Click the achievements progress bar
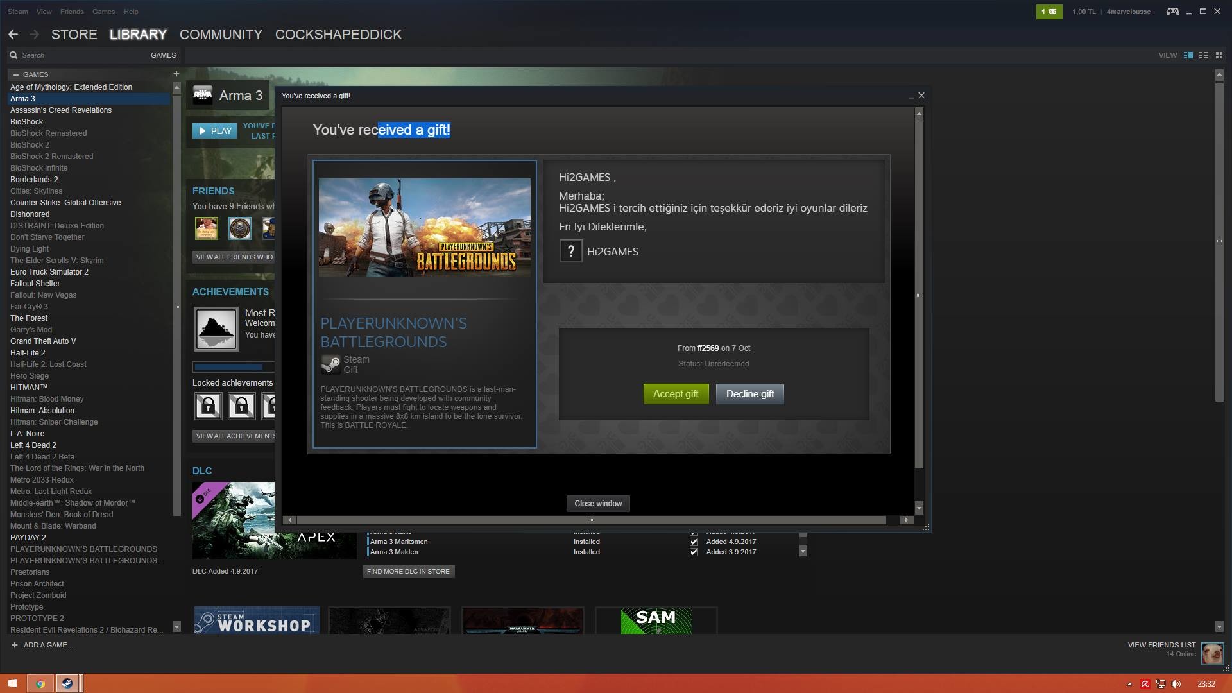1232x693 pixels. [234, 367]
